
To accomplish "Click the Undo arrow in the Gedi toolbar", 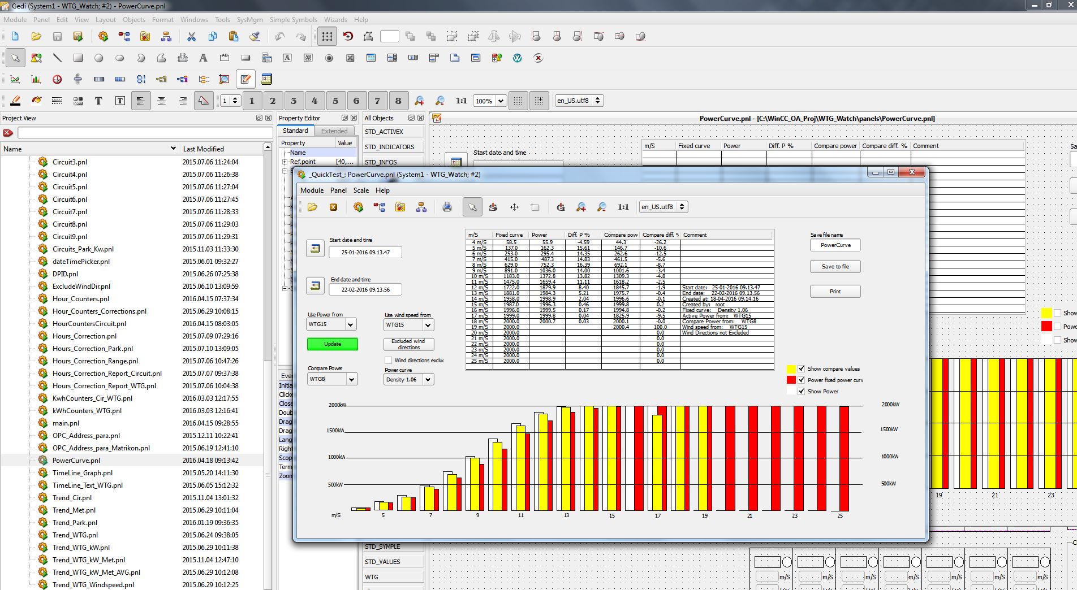I will 280,37.
